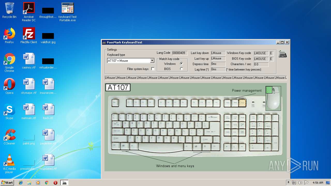Click the AT107 label
331x186 pixels.
pyautogui.click(x=118, y=87)
